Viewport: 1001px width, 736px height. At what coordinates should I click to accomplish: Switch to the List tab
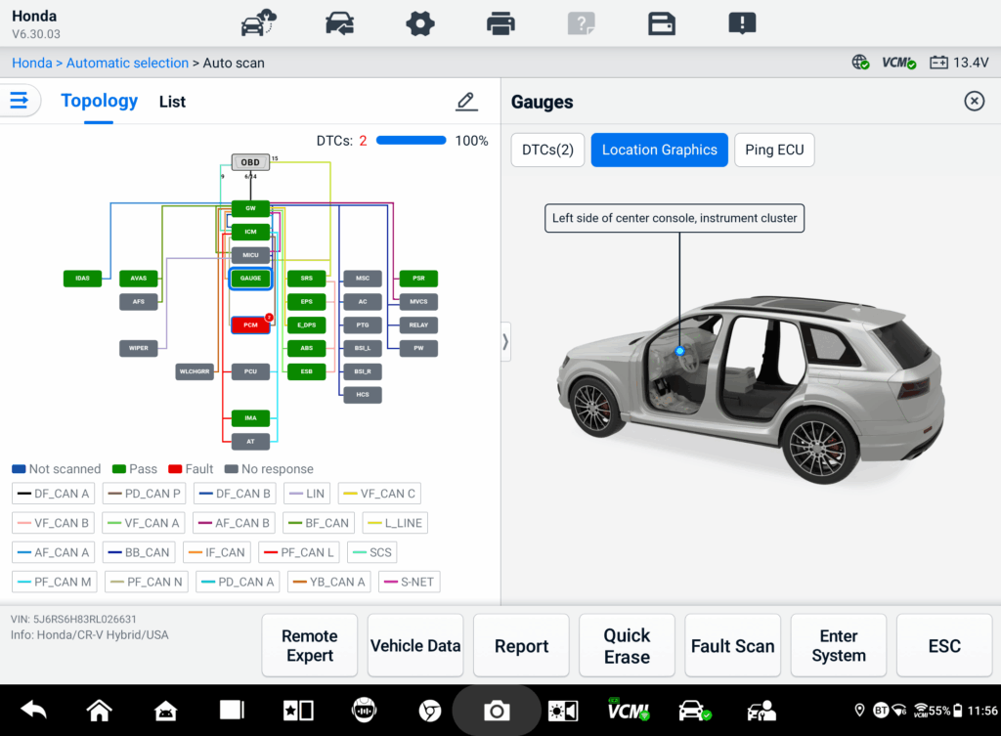172,102
